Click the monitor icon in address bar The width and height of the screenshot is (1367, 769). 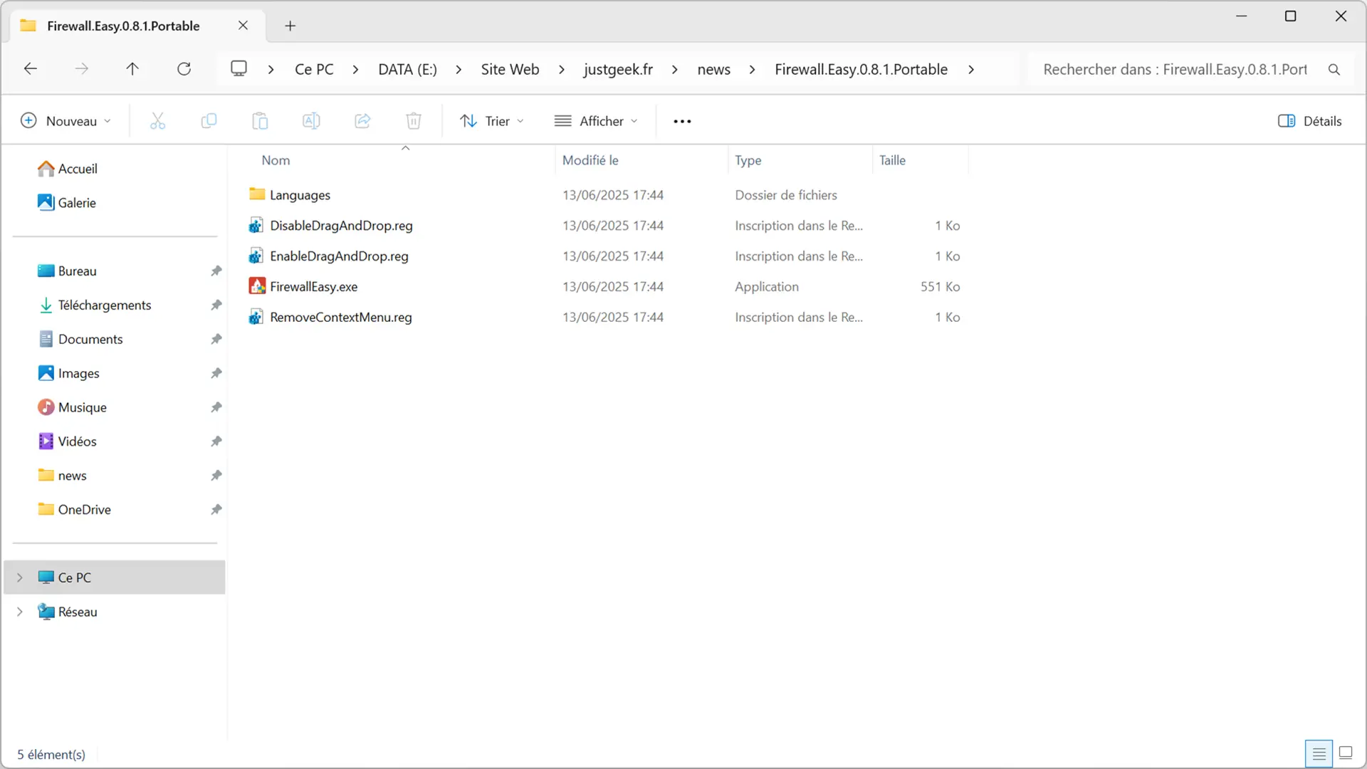(239, 68)
